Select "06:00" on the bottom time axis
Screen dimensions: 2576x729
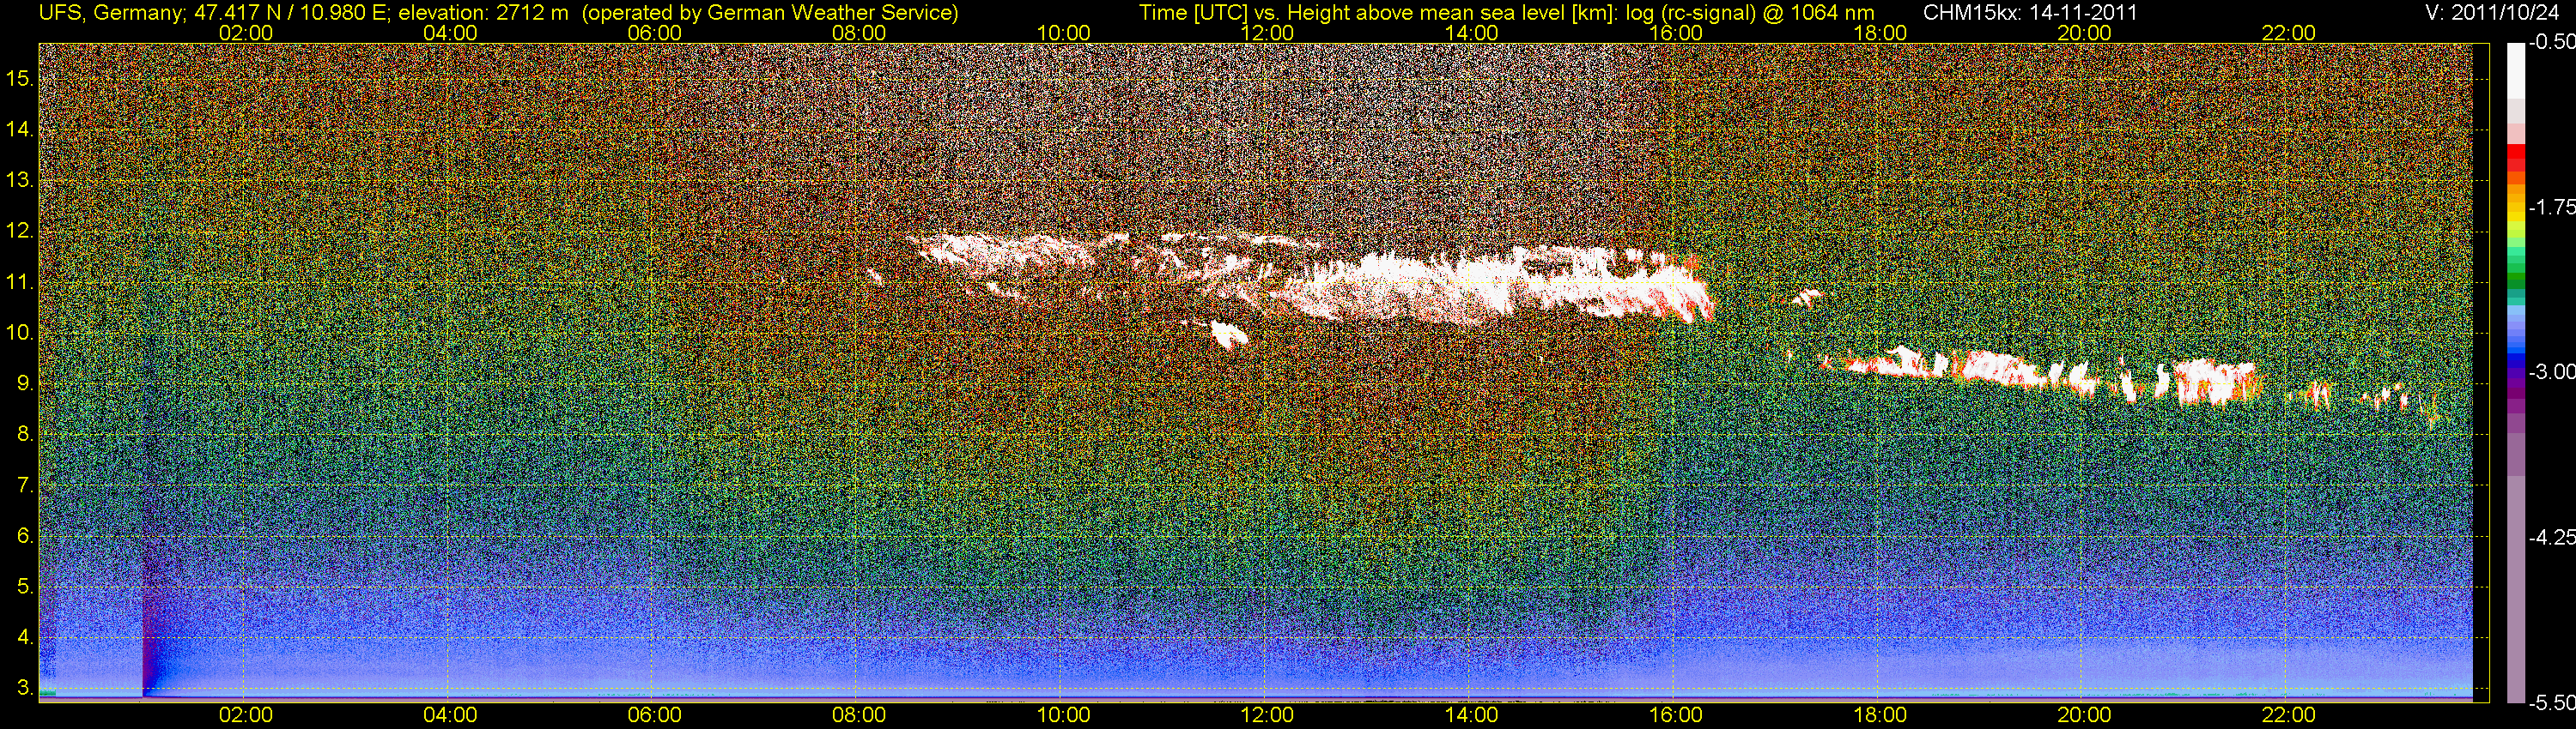click(654, 715)
